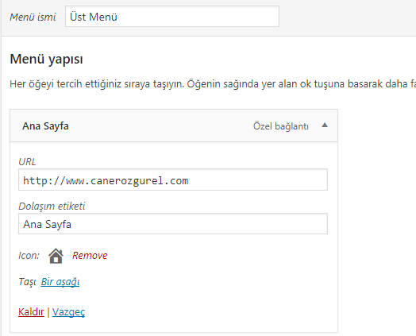416x336 pixels.
Task: Remove the menu item icon via Remove
Action: pyautogui.click(x=90, y=255)
